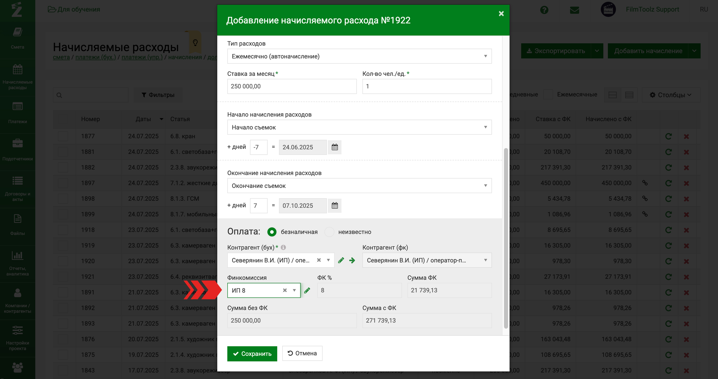Click the Кол-во чел./ед. field

click(x=427, y=86)
